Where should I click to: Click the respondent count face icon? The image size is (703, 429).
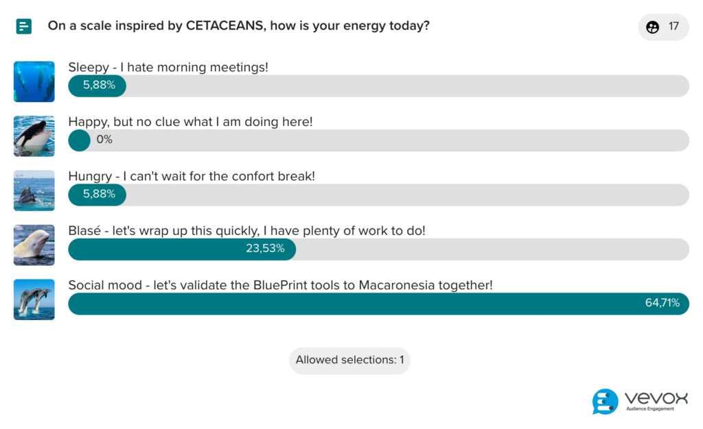coord(653,27)
